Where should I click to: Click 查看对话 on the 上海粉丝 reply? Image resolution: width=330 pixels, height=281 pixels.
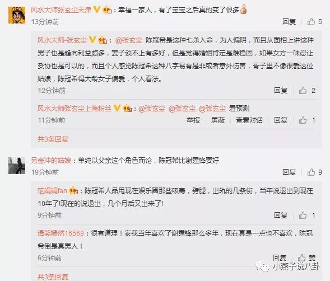tap(249, 120)
